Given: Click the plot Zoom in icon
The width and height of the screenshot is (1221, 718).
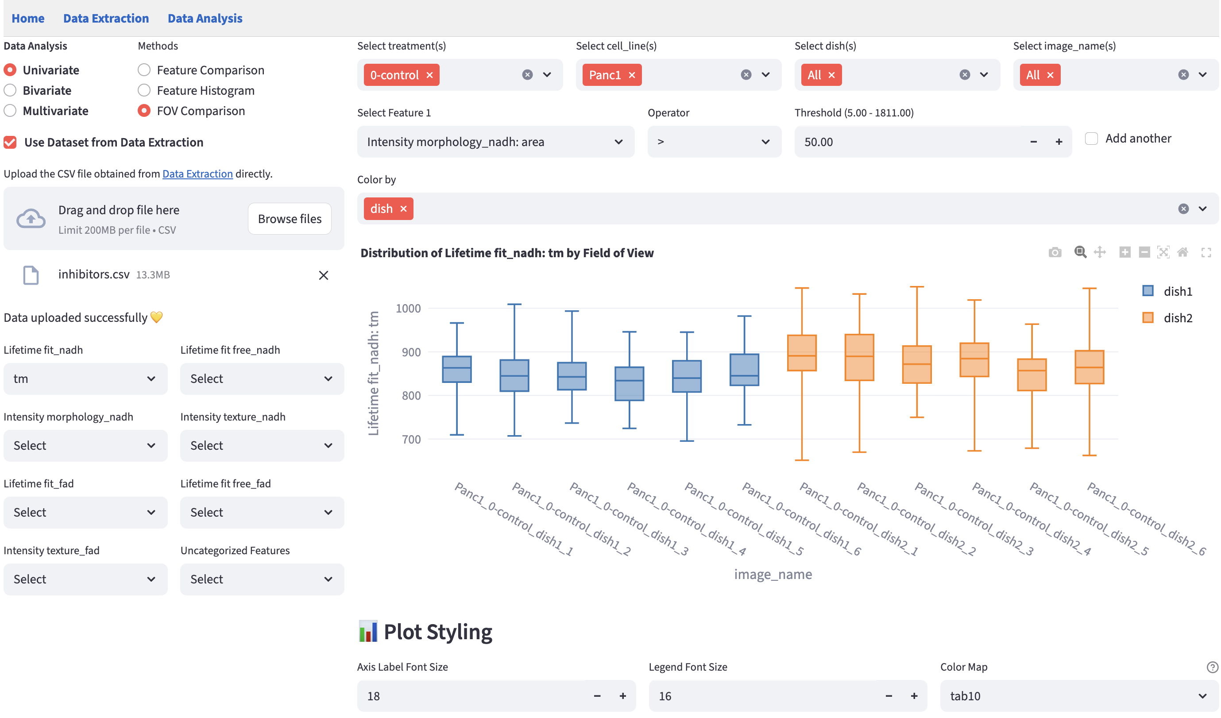Looking at the screenshot, I should tap(1124, 252).
